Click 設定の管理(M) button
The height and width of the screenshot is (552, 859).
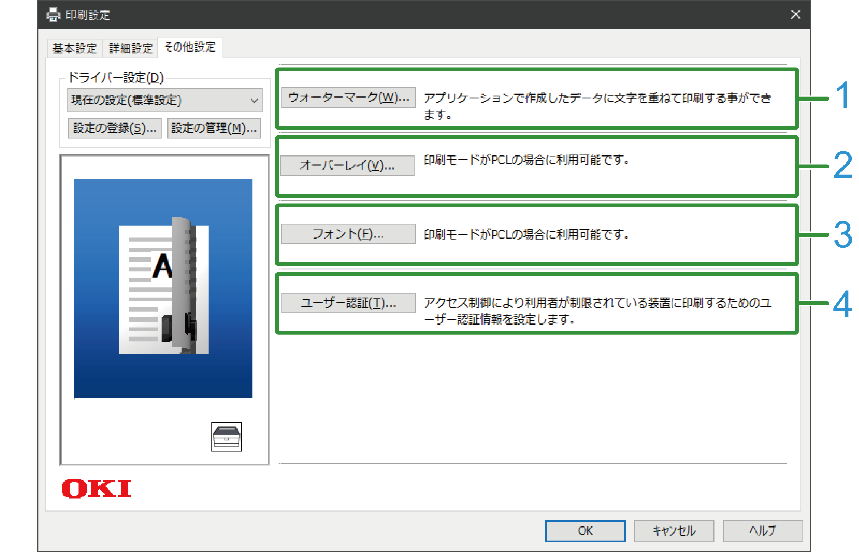pos(214,128)
